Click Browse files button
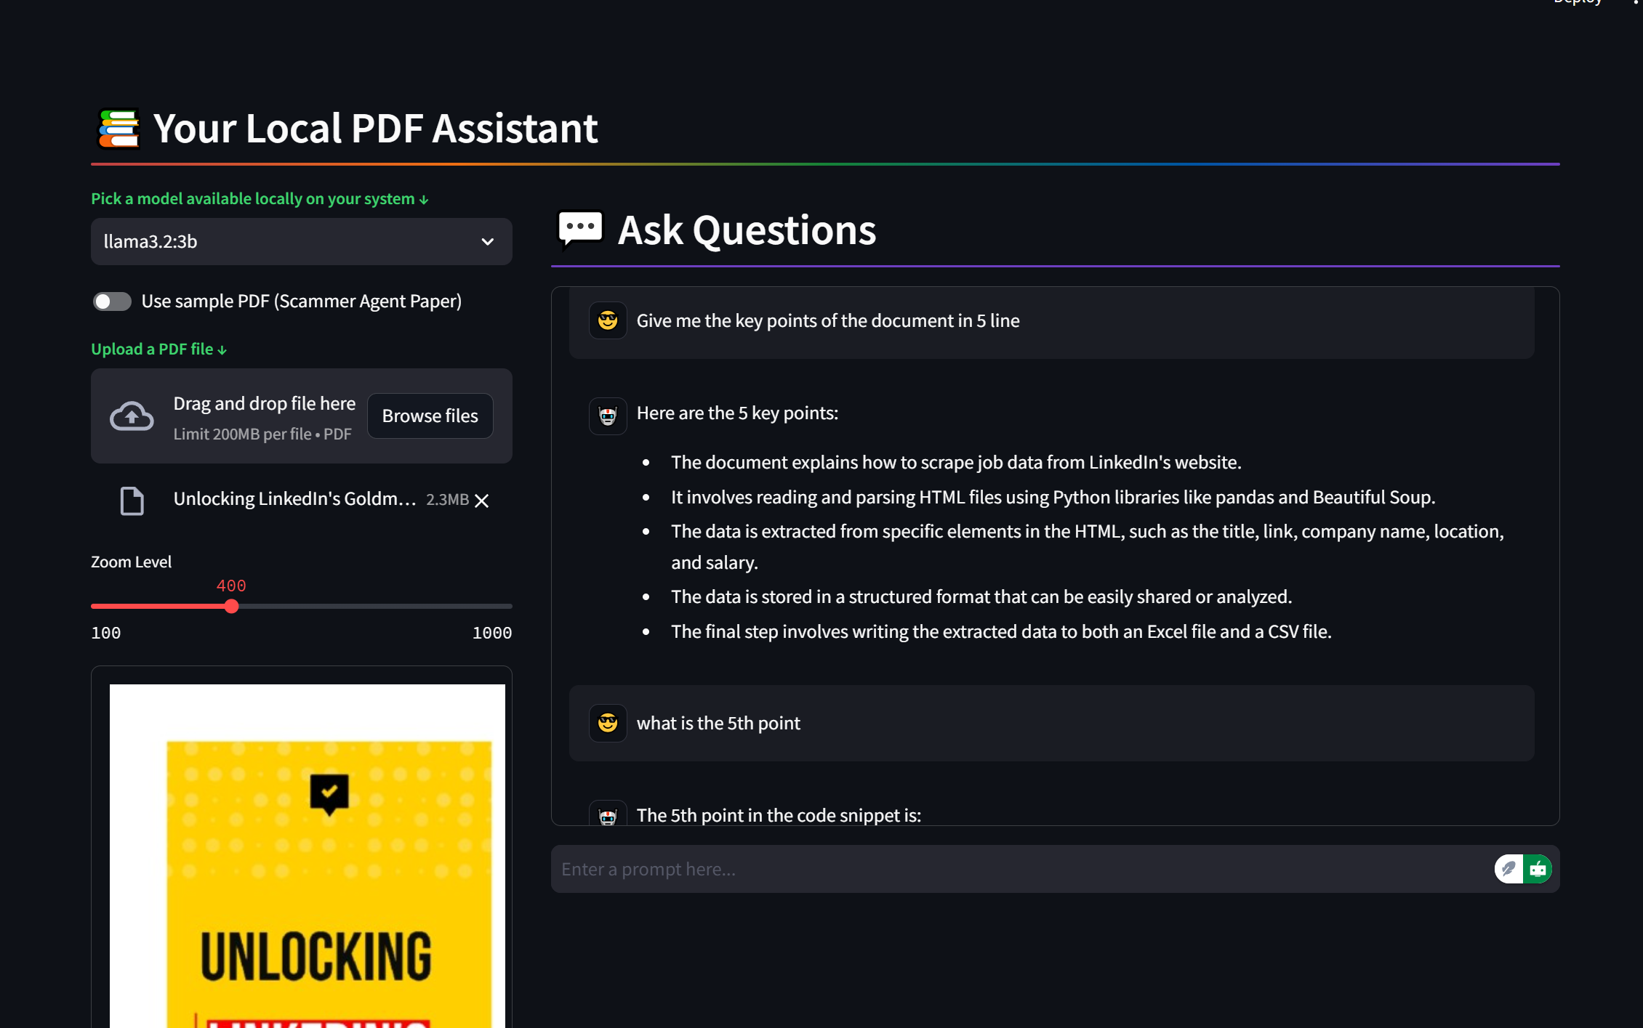 click(430, 415)
